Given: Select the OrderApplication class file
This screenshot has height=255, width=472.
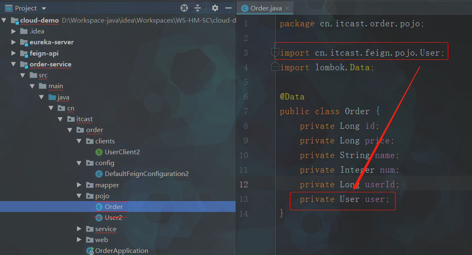Looking at the screenshot, I should coord(122,251).
